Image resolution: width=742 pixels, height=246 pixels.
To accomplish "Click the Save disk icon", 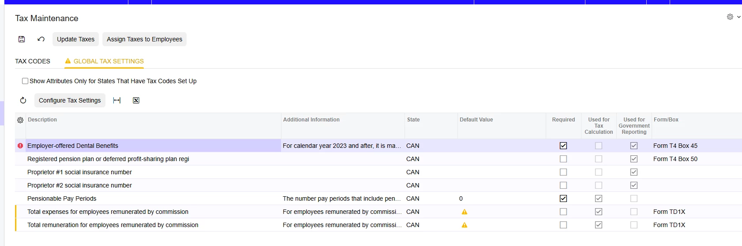I will (x=22, y=39).
